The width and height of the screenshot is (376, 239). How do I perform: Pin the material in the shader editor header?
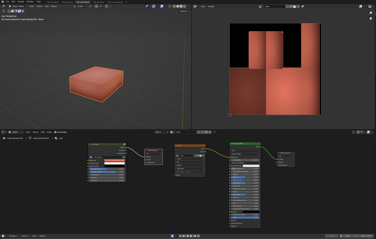pos(214,132)
